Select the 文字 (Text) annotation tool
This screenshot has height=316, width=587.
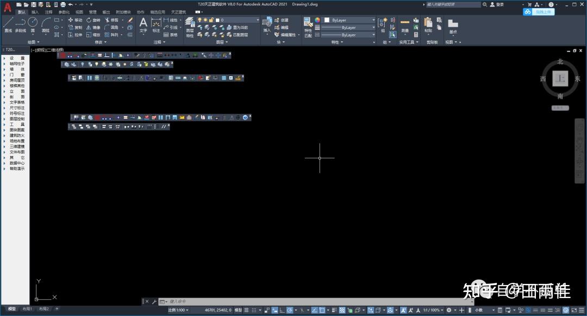143,25
